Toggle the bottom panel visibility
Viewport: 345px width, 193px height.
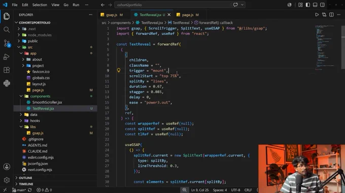[315, 5]
